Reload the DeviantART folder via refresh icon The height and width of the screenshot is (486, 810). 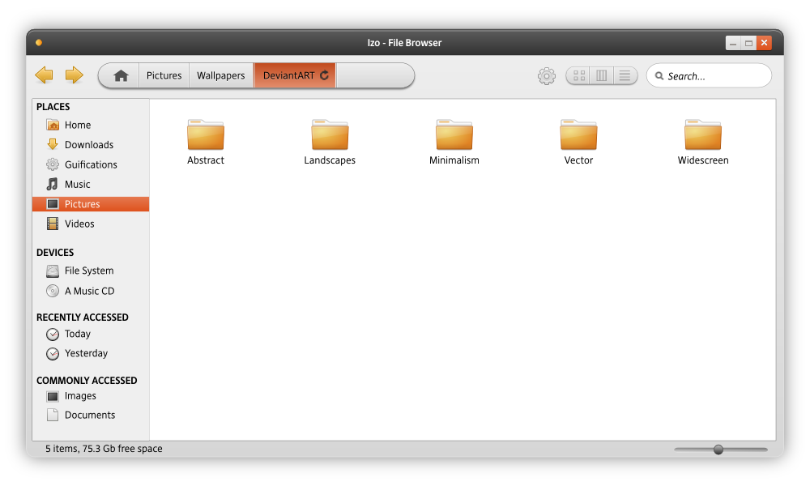pyautogui.click(x=324, y=75)
